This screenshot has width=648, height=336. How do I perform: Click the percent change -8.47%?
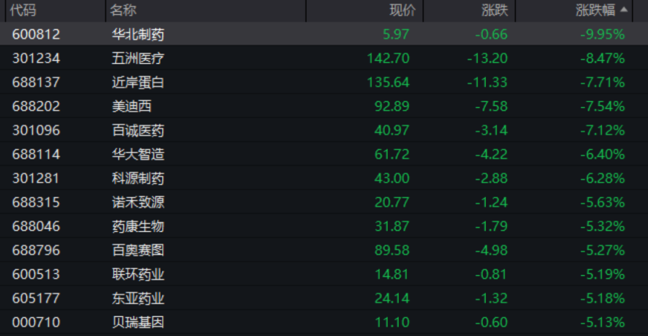[603, 58]
